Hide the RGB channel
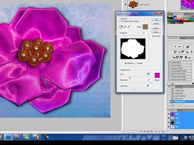The height and width of the screenshot is (145, 194). pyautogui.click(x=169, y=114)
